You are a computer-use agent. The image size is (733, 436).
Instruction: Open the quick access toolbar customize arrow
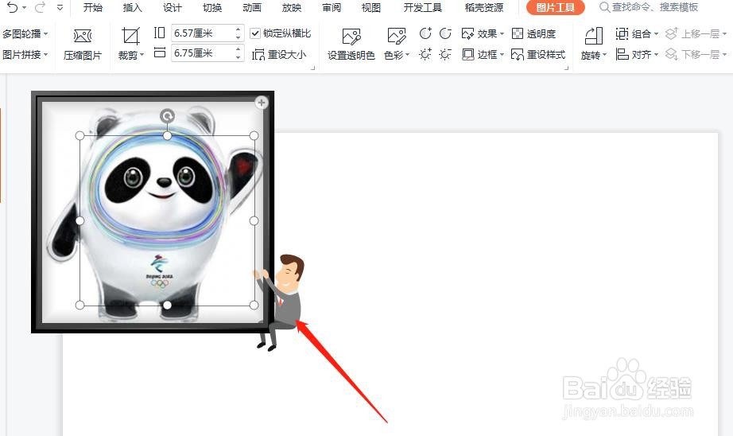[60, 7]
